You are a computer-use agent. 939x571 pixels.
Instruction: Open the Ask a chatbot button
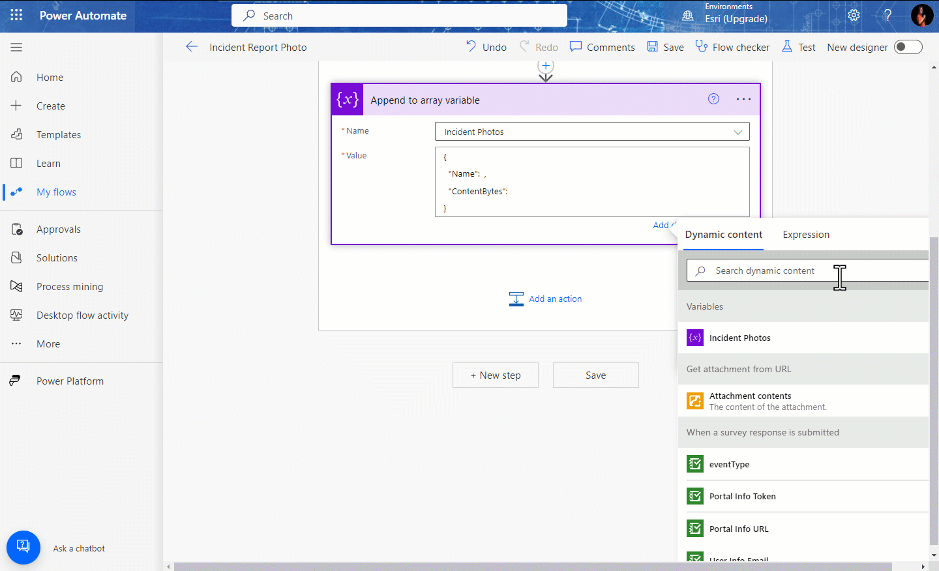point(23,548)
